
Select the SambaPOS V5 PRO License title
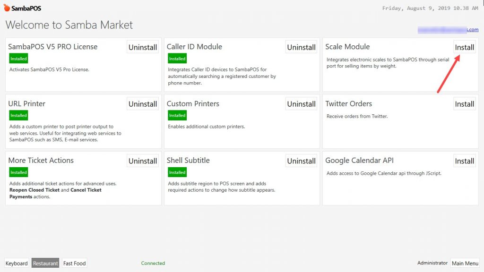pos(53,47)
